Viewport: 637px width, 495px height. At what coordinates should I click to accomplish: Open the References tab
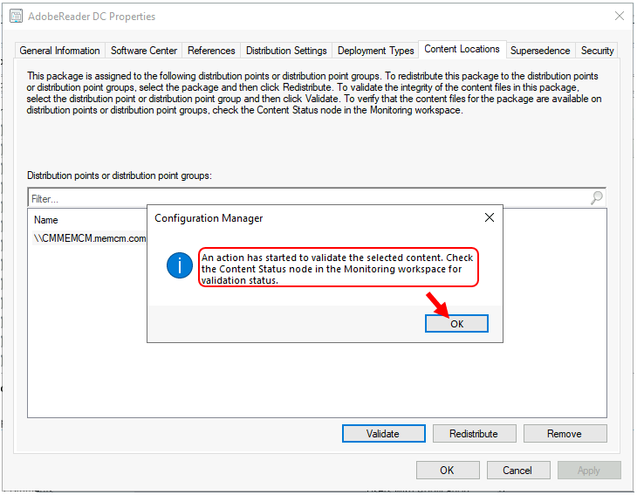(211, 51)
